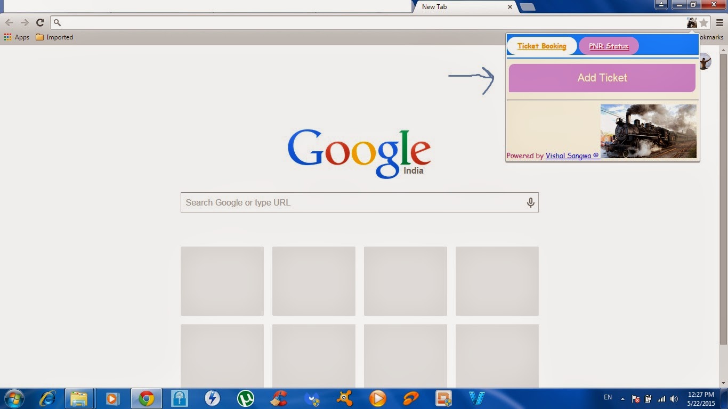Viewport: 728px width, 409px height.
Task: Show hidden system tray icons
Action: (622, 399)
